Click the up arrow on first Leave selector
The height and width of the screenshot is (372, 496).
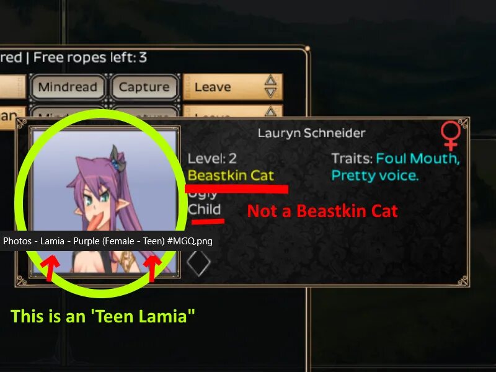click(x=270, y=80)
